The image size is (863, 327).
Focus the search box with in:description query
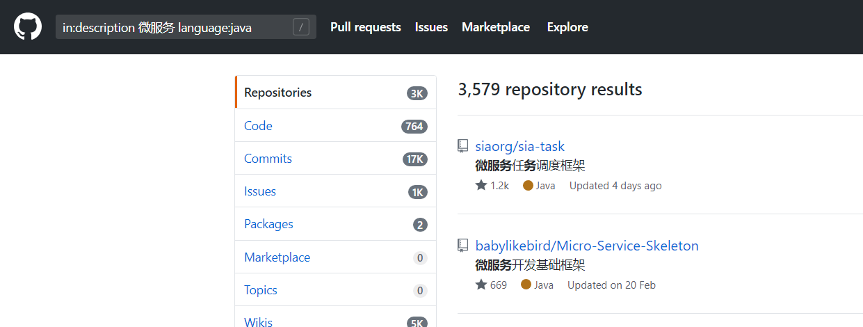(186, 27)
